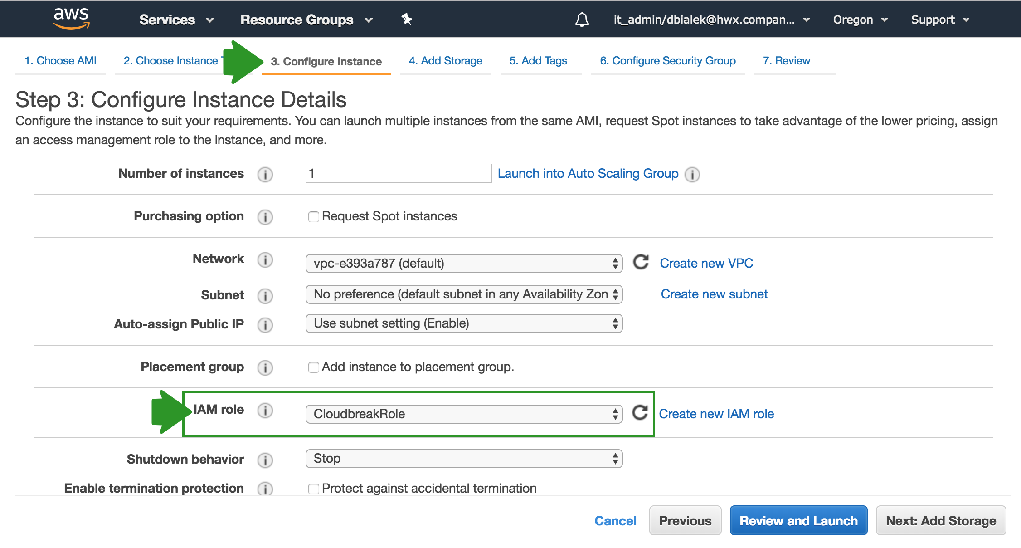The height and width of the screenshot is (548, 1021).
Task: Click the refresh icon next to Network
Action: [641, 262]
